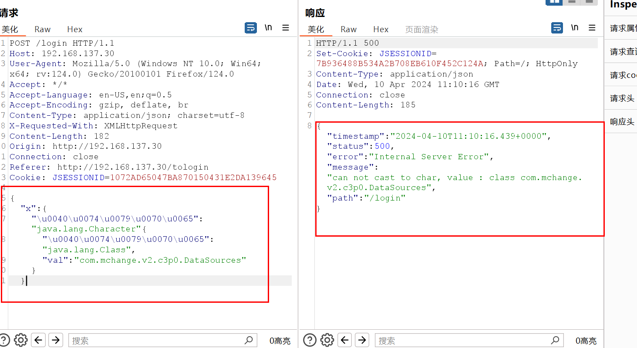Viewport: 637px width, 348px height.
Task: Select side-by-side layout icon
Action: [554, 2]
